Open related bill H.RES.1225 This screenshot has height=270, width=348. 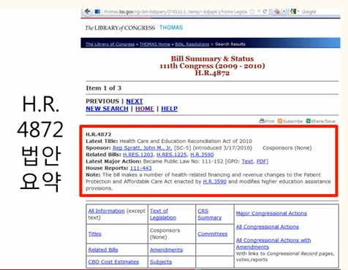tap(172, 155)
